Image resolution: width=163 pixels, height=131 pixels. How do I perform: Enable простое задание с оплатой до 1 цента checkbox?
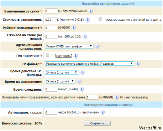100,19
